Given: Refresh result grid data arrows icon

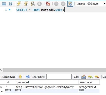Looking at the screenshot, I should click(x=28, y=77).
